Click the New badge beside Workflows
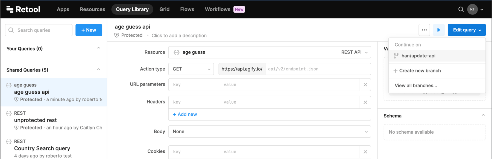 [239, 9]
